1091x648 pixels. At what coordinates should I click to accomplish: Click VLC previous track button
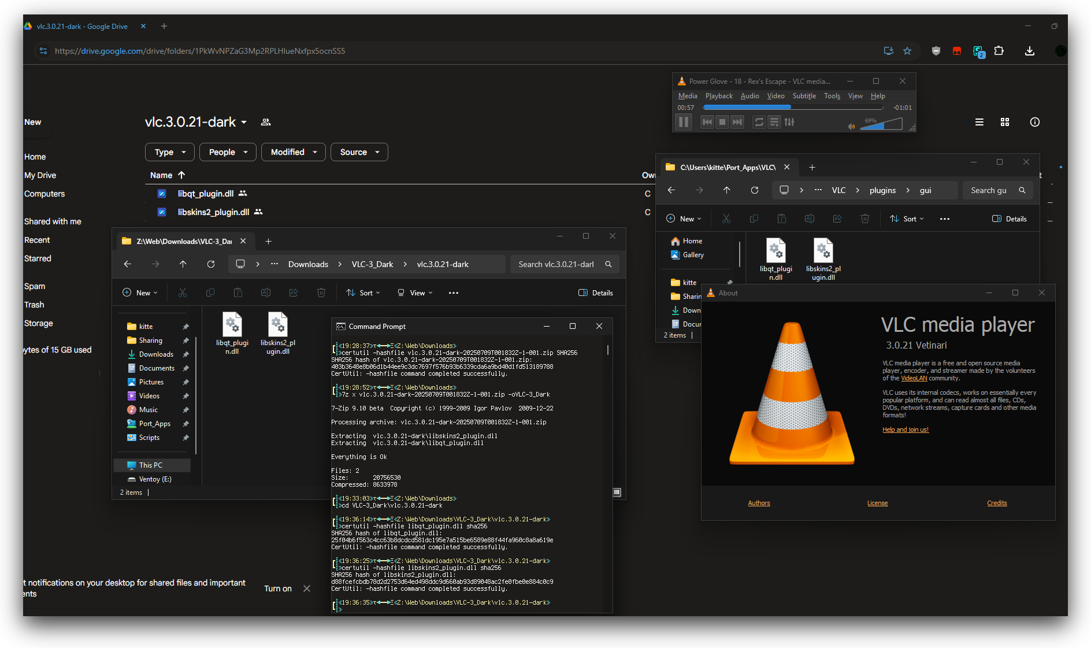(707, 122)
